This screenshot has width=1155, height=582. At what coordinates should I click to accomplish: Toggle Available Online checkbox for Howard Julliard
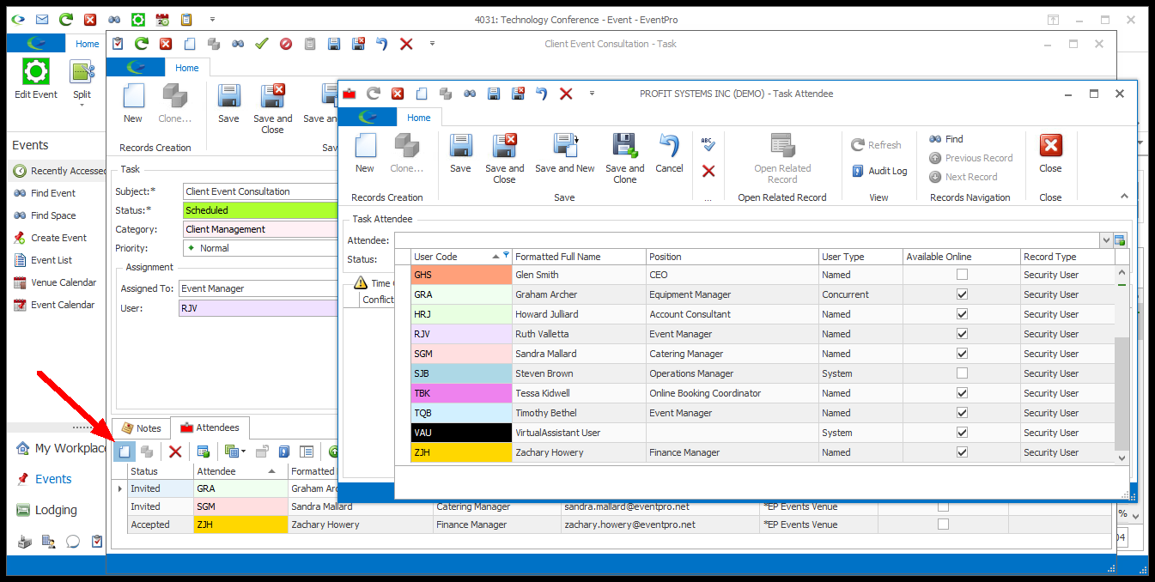pyautogui.click(x=962, y=314)
